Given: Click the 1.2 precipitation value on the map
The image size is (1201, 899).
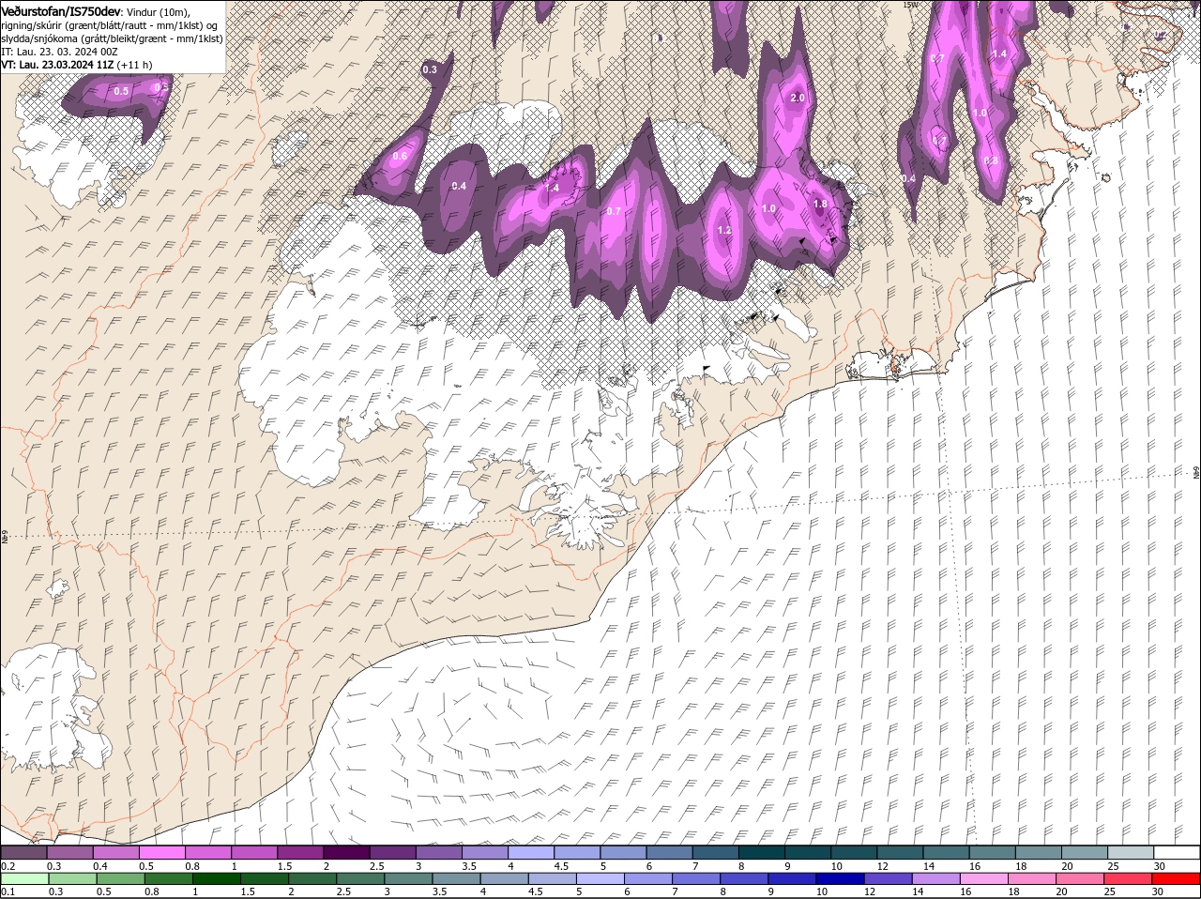Looking at the screenshot, I should point(723,230).
